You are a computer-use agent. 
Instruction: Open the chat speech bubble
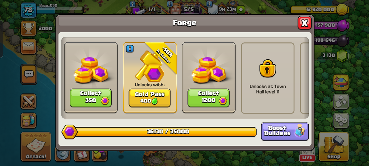(29, 74)
